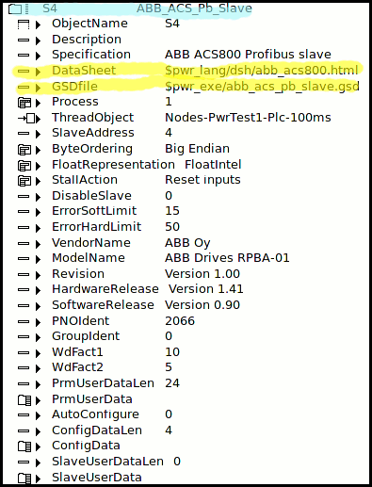Click the abb_acs800.html datasheet path
This screenshot has width=372, height=487.
262,71
